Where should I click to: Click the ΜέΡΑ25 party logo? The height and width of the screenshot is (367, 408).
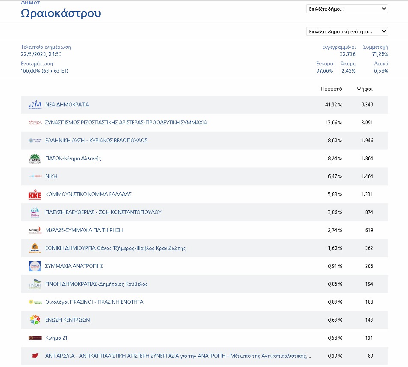[35, 230]
